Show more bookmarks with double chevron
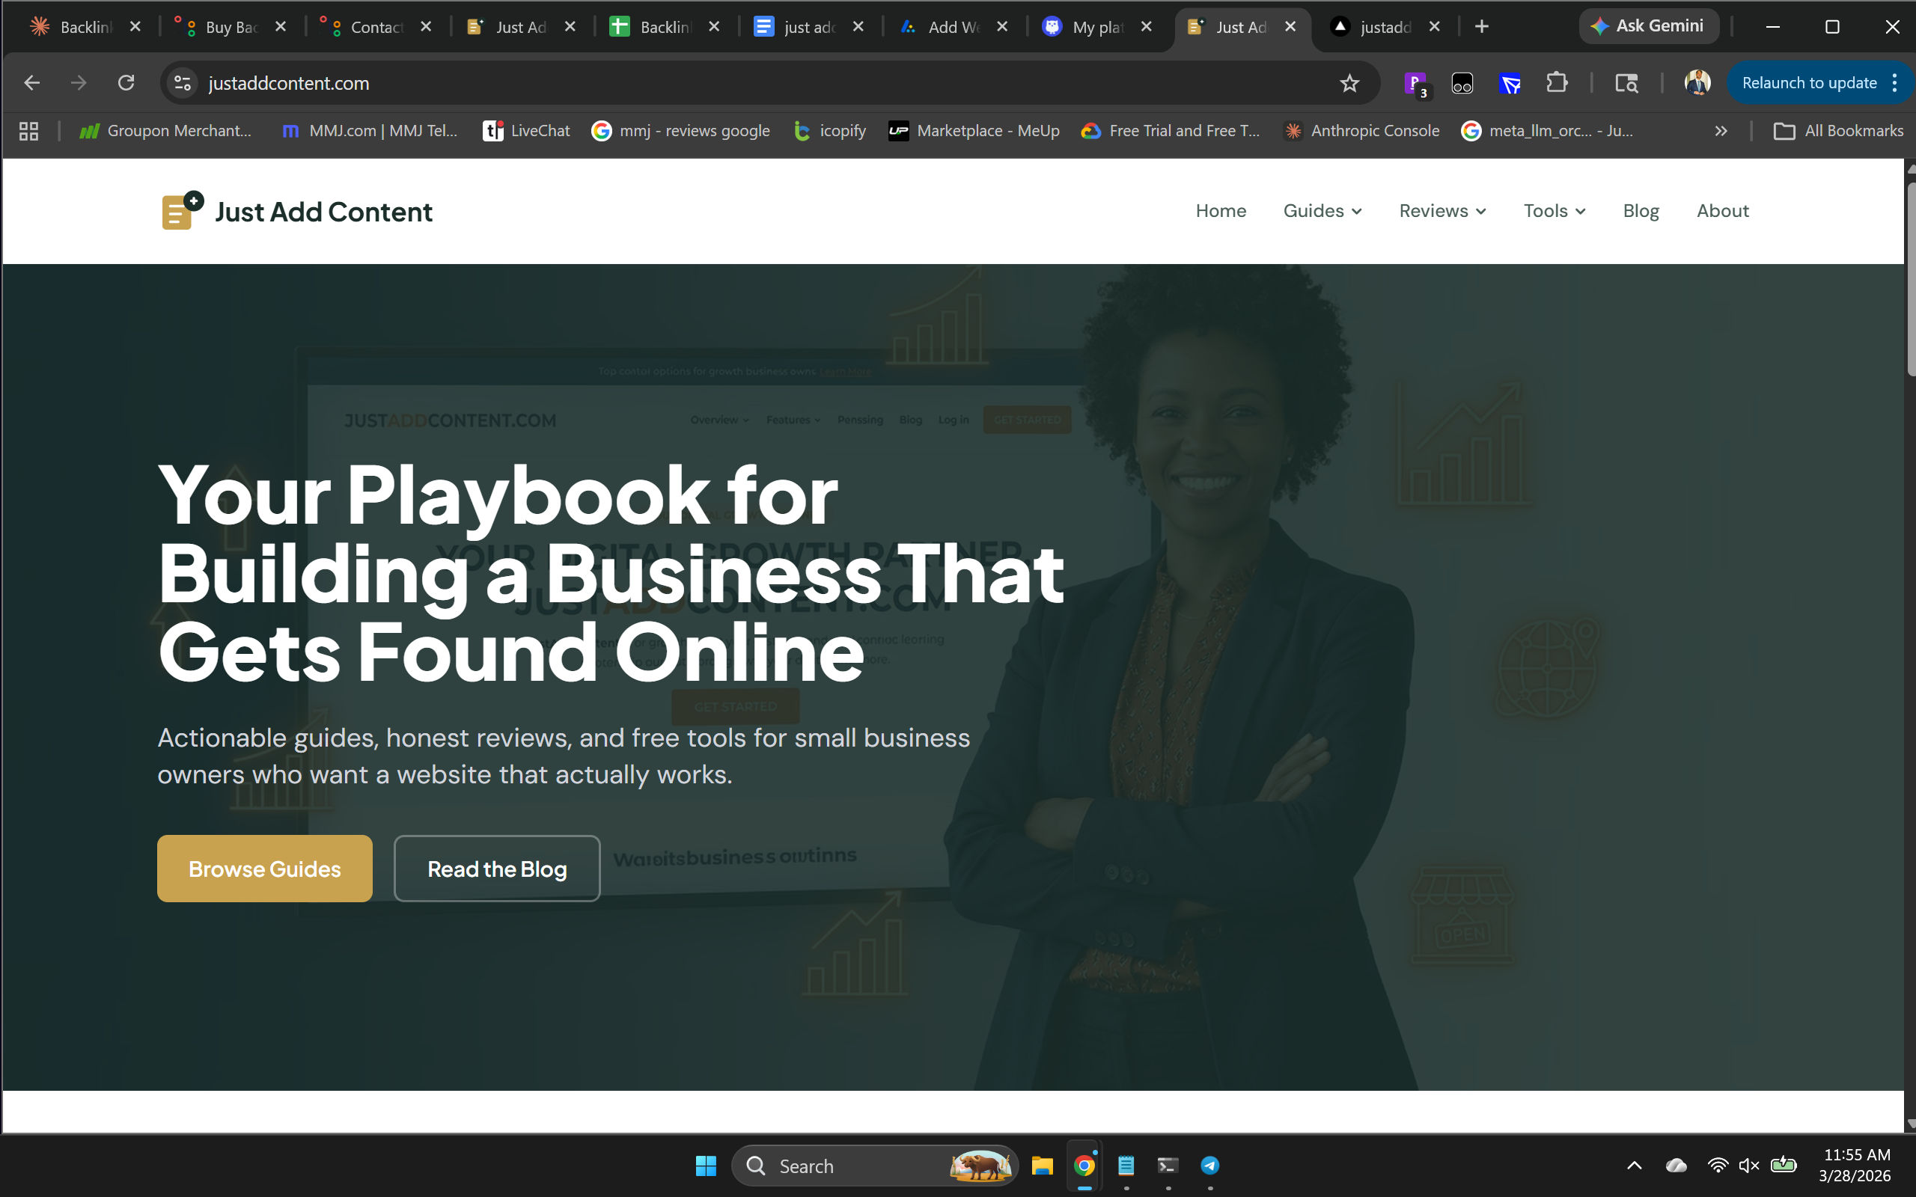 [x=1721, y=131]
